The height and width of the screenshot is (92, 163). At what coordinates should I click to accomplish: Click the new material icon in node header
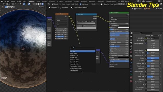click(x=121, y=4)
